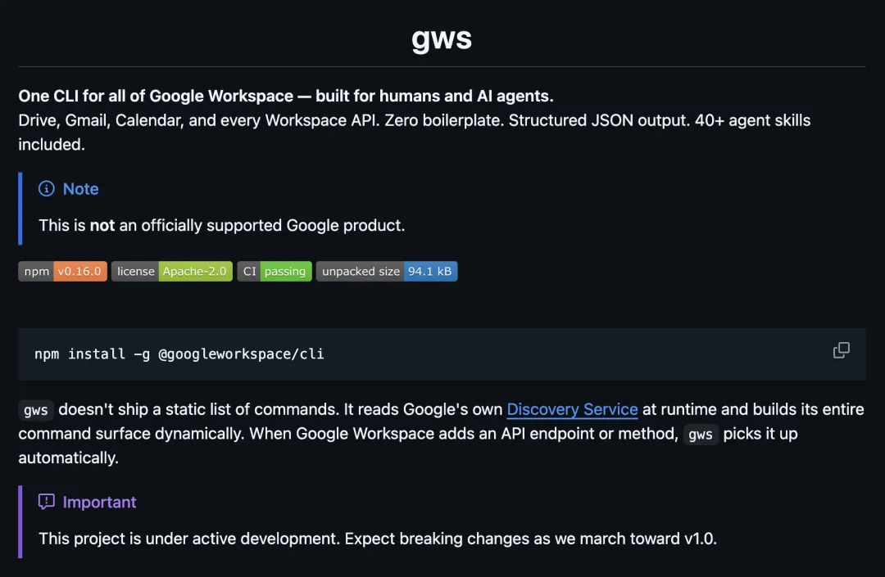The width and height of the screenshot is (885, 577).
Task: Open the unpacked size 94.1 kB badge
Action: click(x=386, y=272)
